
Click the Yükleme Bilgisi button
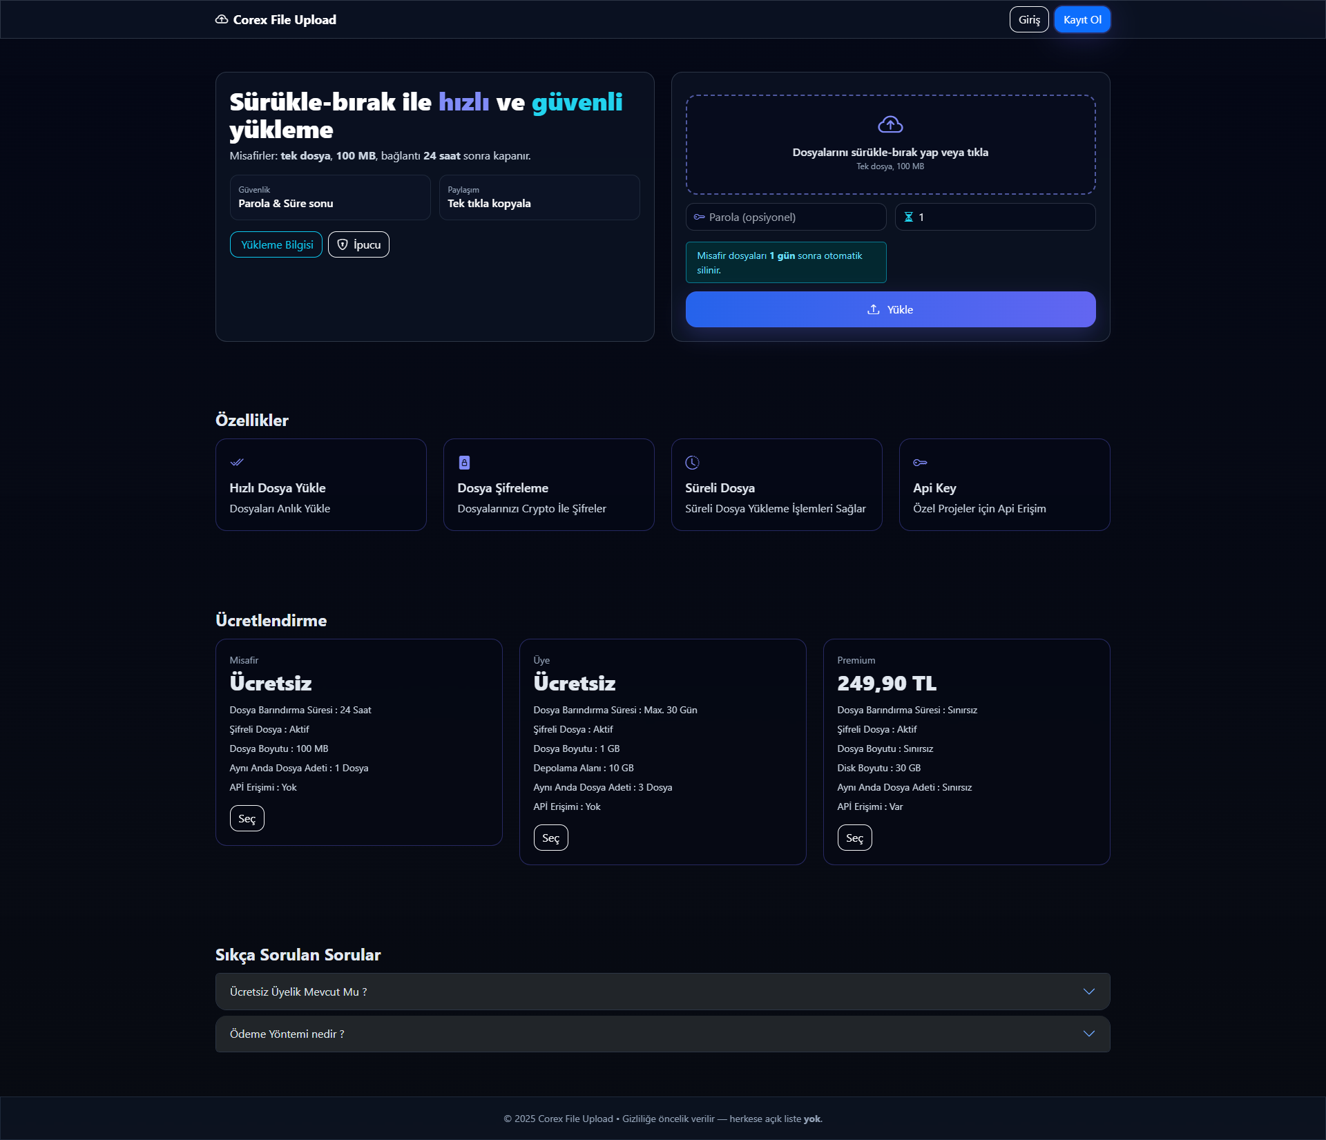276,244
